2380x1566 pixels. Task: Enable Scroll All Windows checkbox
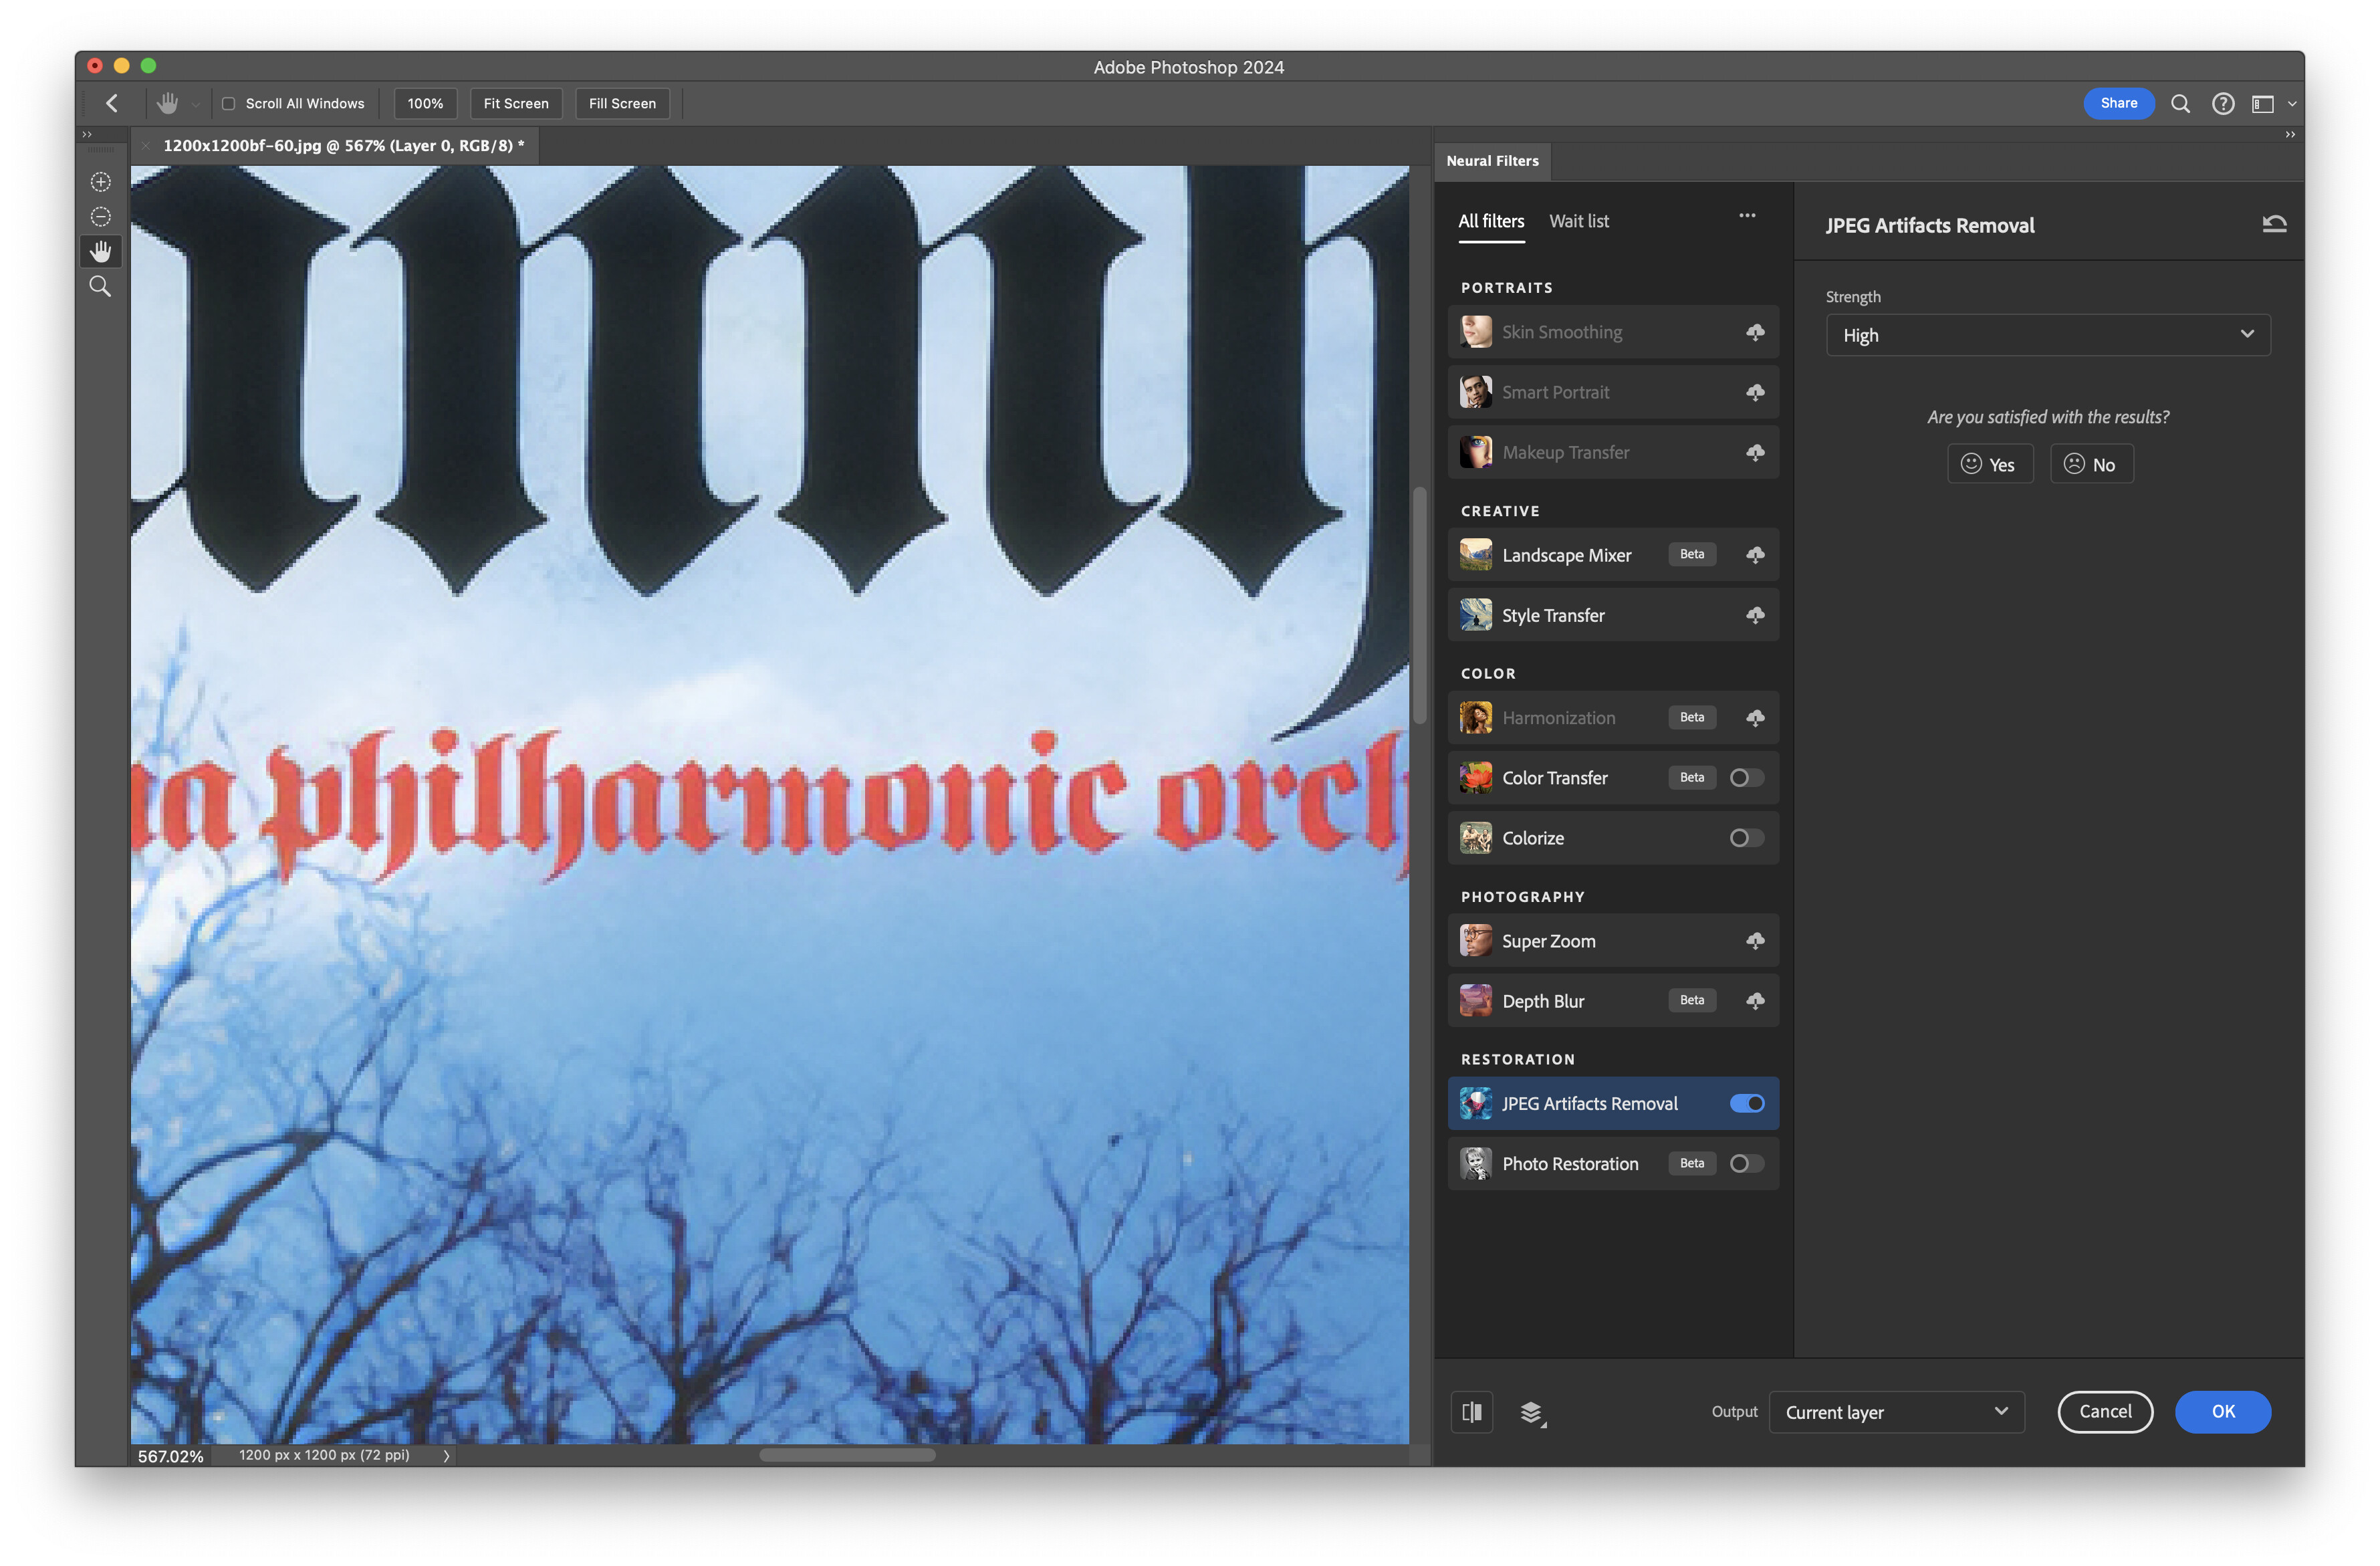[229, 104]
